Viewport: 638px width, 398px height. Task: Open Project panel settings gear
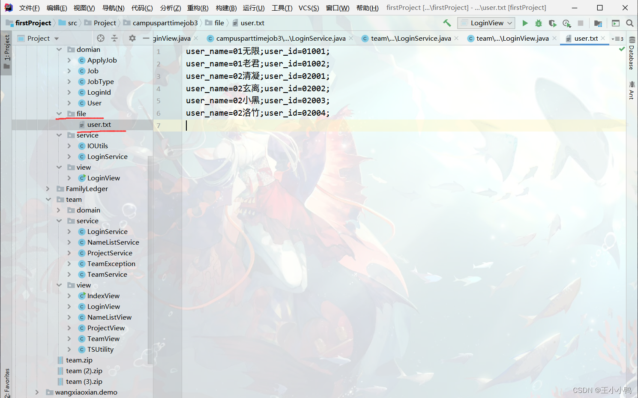click(132, 38)
